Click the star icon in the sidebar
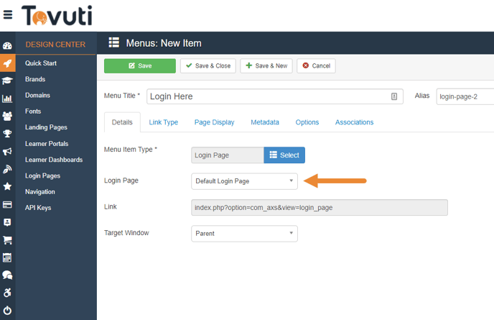This screenshot has width=494, height=320. (7, 187)
